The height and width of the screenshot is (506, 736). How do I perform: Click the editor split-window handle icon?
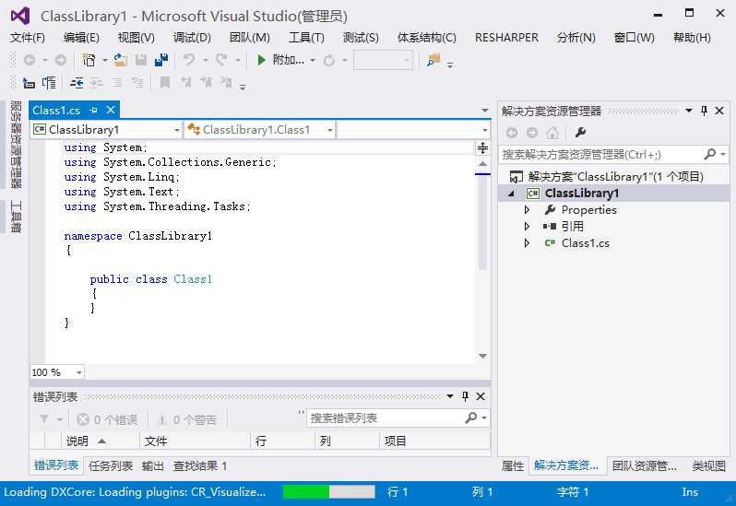pyautogui.click(x=482, y=148)
